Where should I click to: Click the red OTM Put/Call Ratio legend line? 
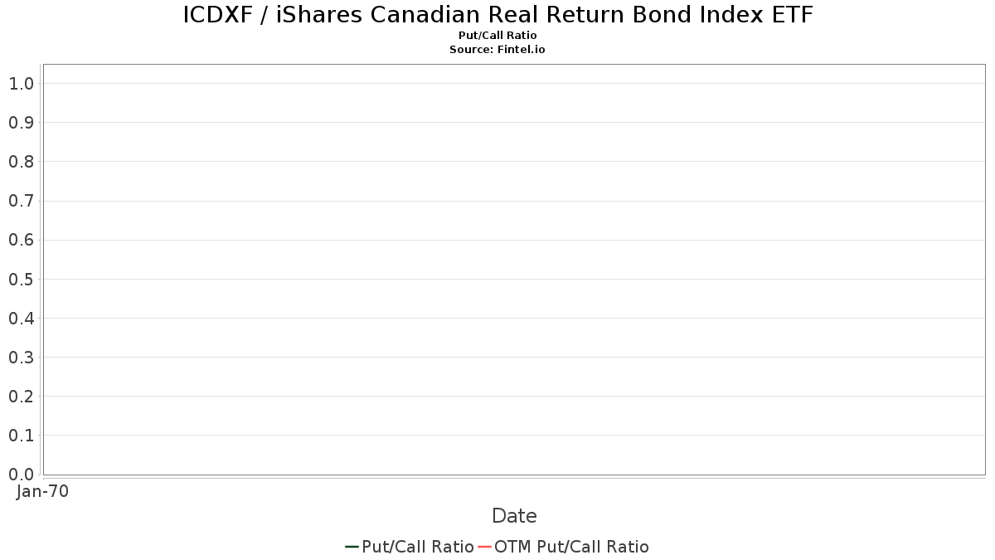pos(485,547)
